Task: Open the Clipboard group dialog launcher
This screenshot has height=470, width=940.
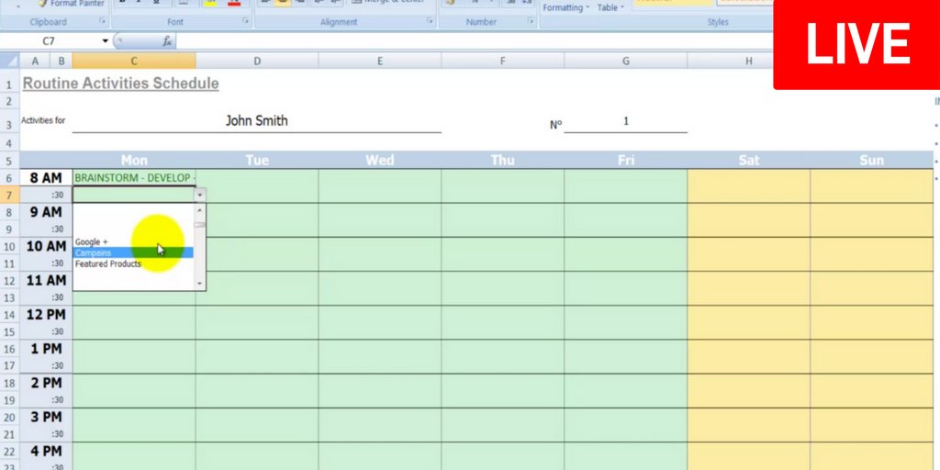Action: point(103,21)
